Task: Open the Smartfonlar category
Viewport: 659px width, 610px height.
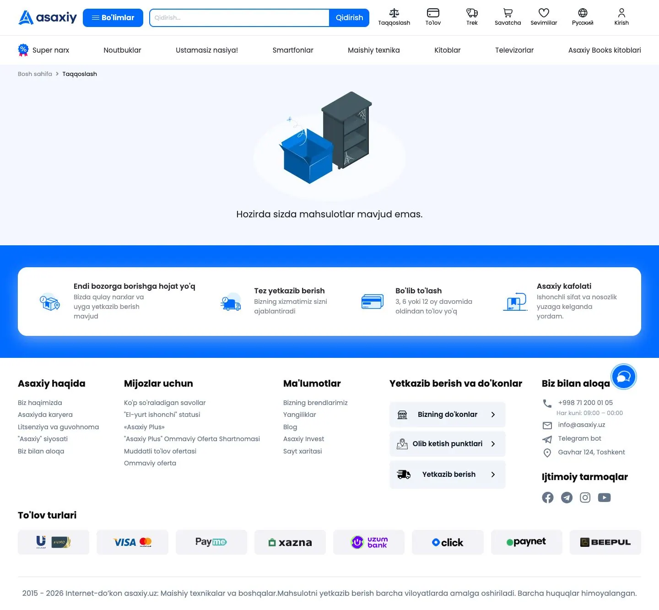Action: click(293, 50)
